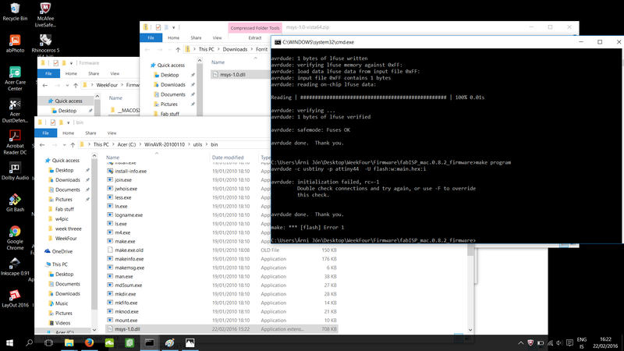Launch Git Bash from desktop
The height and width of the screenshot is (351, 624).
15,203
